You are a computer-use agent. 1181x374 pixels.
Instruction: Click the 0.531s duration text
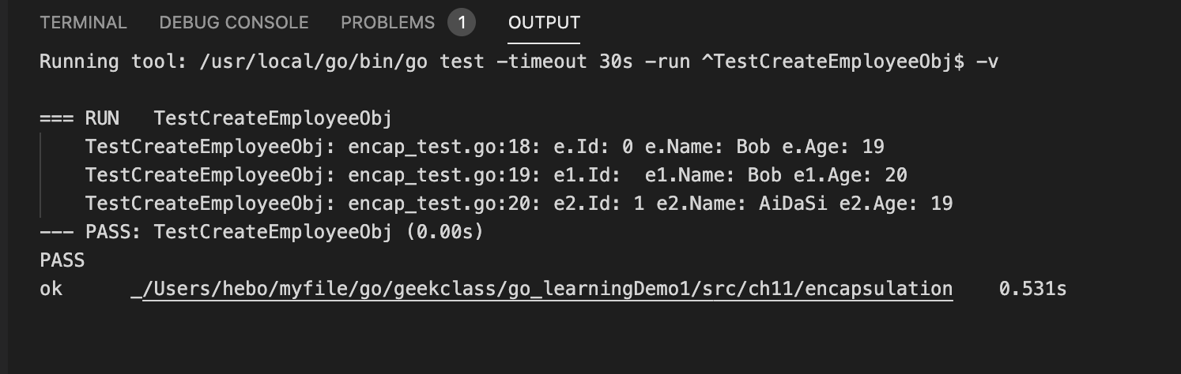click(x=1033, y=289)
